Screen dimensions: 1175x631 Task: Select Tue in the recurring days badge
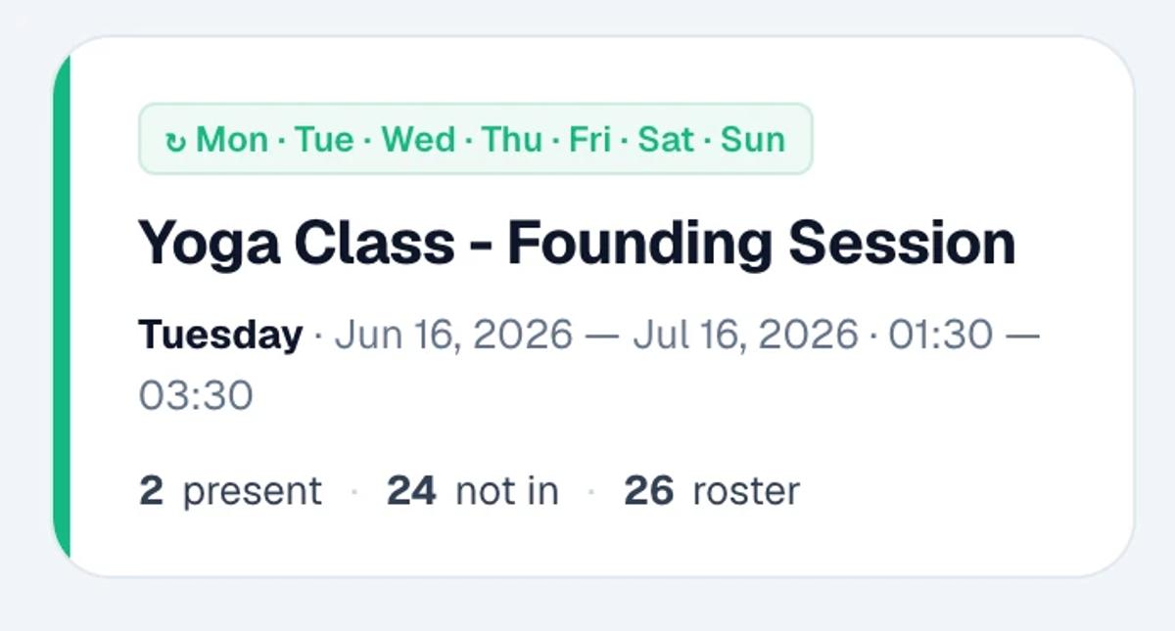(323, 140)
